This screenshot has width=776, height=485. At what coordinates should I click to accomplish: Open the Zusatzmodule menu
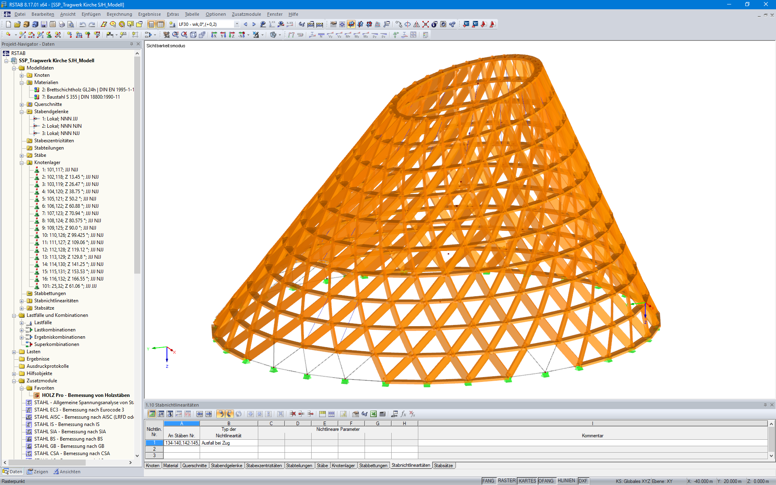[x=246, y=14]
